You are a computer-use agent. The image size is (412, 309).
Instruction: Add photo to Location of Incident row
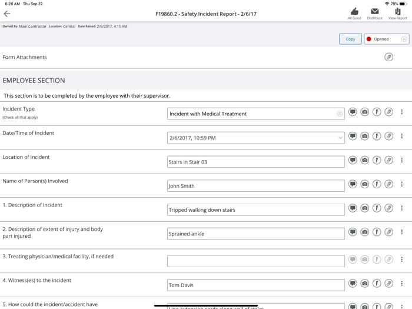click(365, 160)
